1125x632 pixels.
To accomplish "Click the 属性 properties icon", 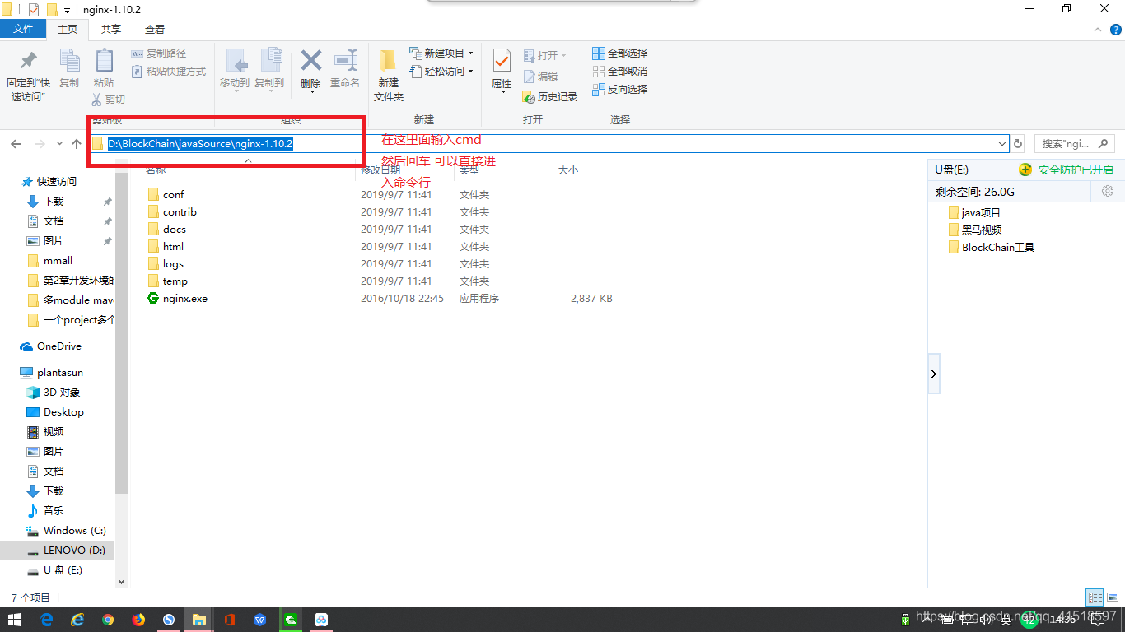I will click(x=502, y=61).
